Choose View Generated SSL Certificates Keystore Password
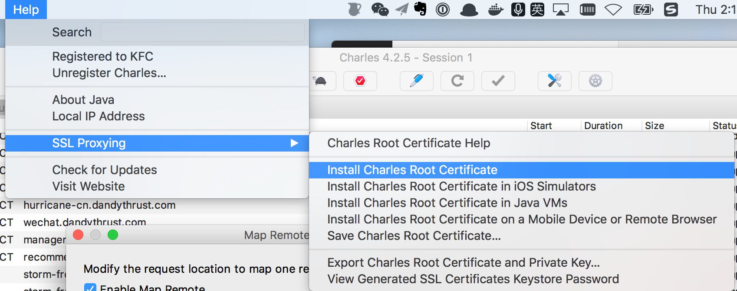Screen dimensions: 737x291 (521, 279)
